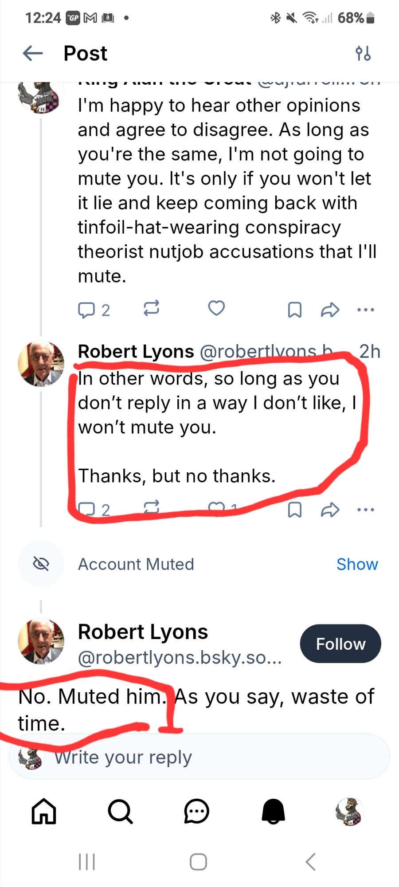399x887 pixels.
Task: Open more options on Robert Lyons' reply
Action: [x=365, y=510]
